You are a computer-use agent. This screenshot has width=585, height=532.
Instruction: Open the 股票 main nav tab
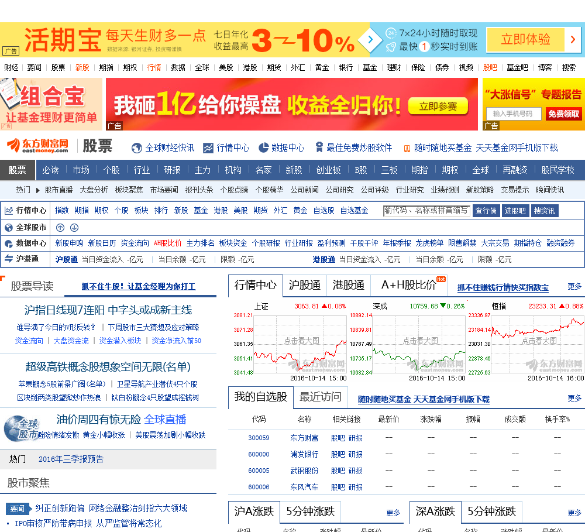18,170
